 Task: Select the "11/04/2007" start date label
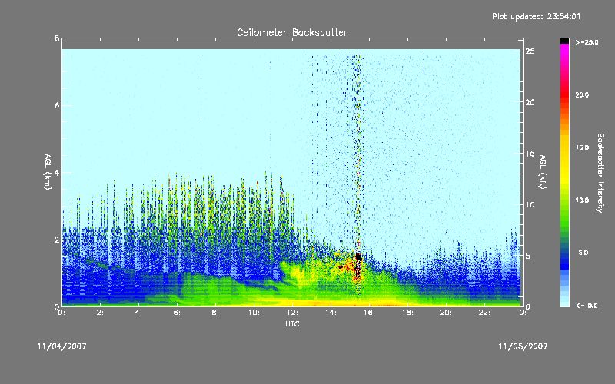61,346
